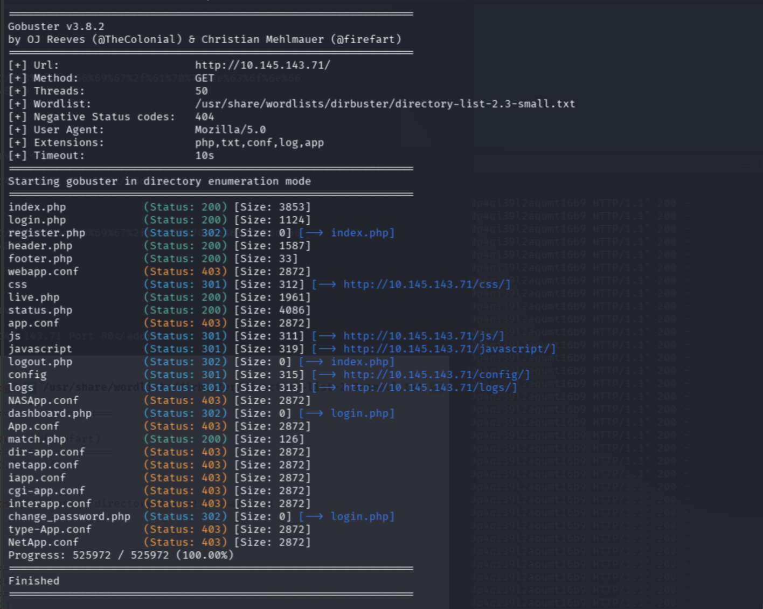Click the register.php result entry
Viewport: 763px width, 609px height.
point(46,233)
